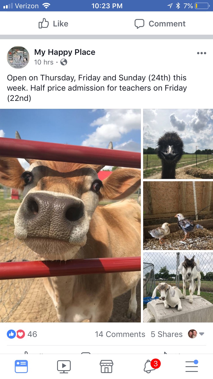Tap the globe public privacy icon
This screenshot has height=379, width=213.
point(64,62)
